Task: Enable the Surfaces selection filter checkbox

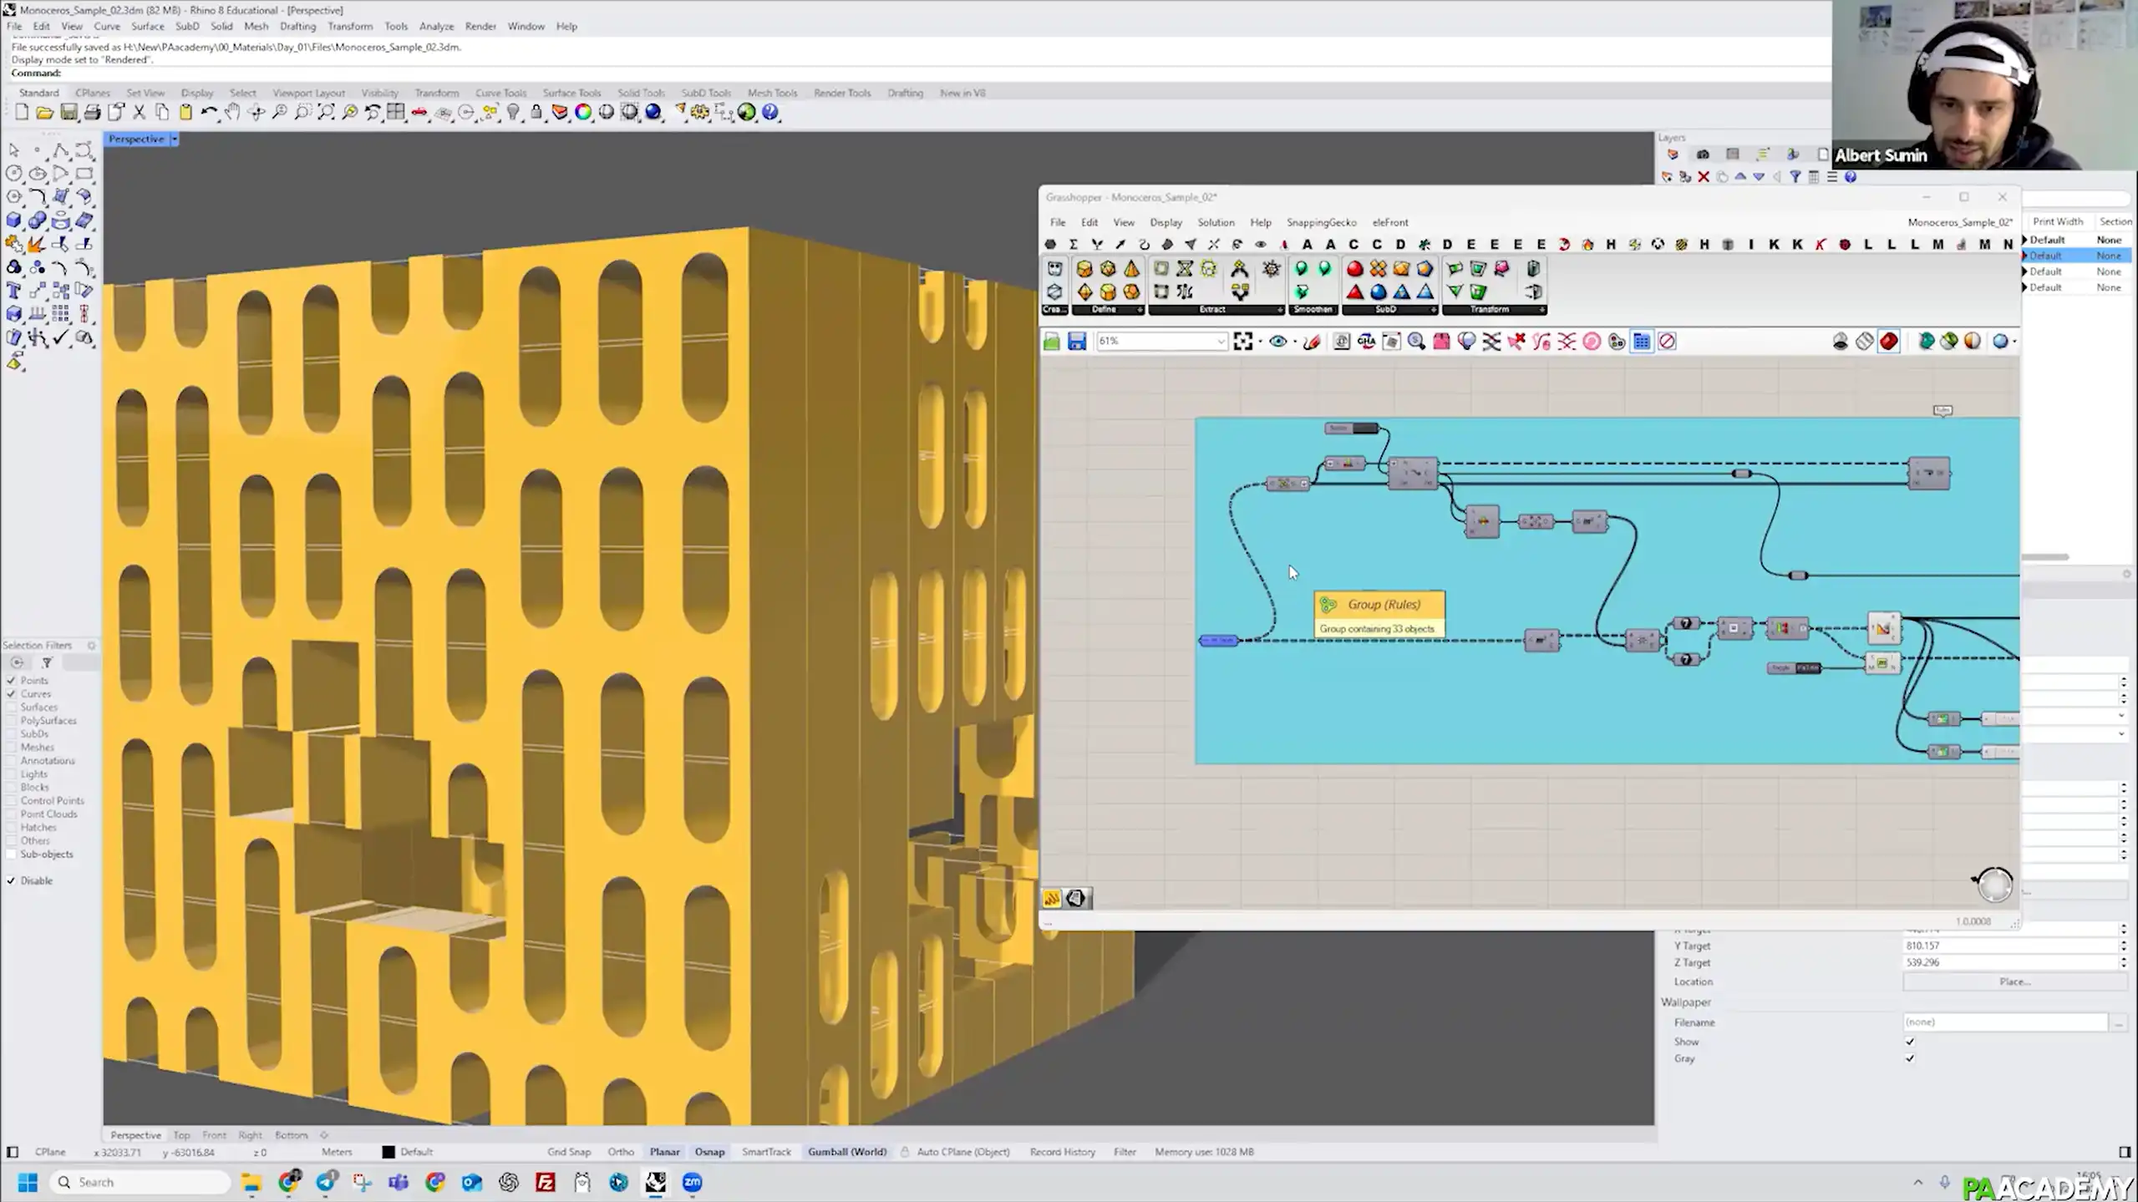Action: tap(12, 708)
